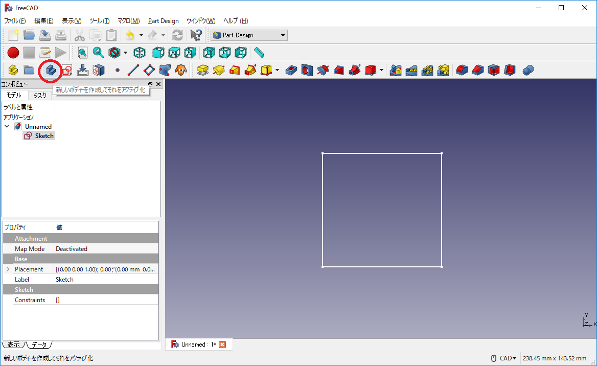This screenshot has width=597, height=366.
Task: Open the additive primitive dropdown arrow
Action: pyautogui.click(x=277, y=70)
